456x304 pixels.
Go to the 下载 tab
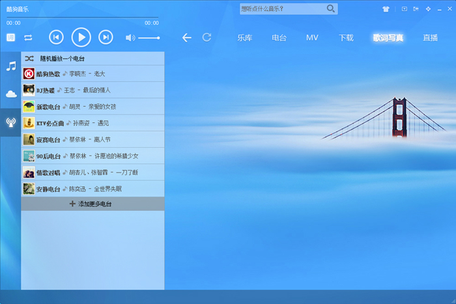[x=346, y=38]
